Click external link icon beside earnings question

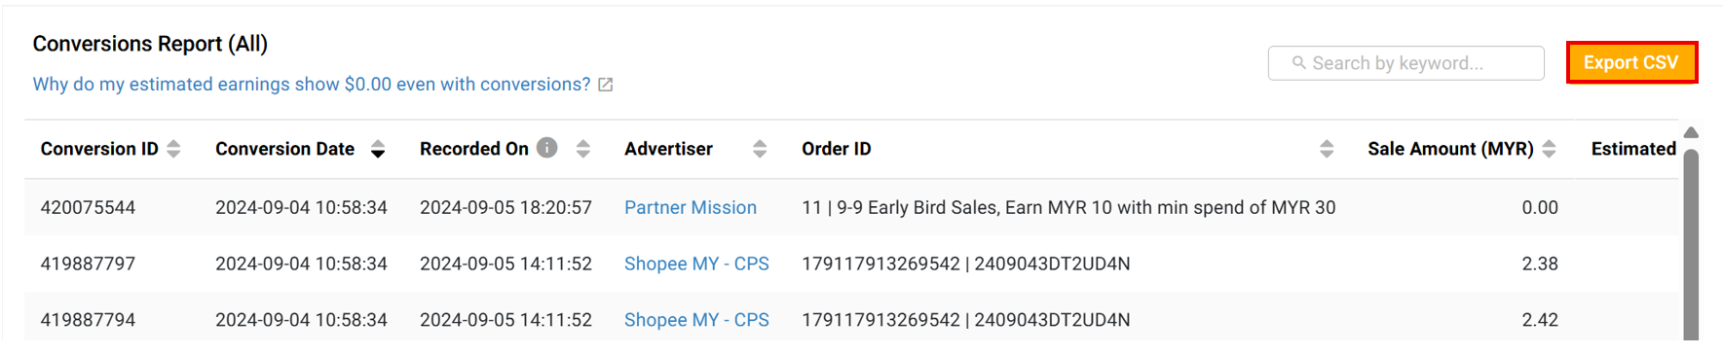[x=605, y=85]
